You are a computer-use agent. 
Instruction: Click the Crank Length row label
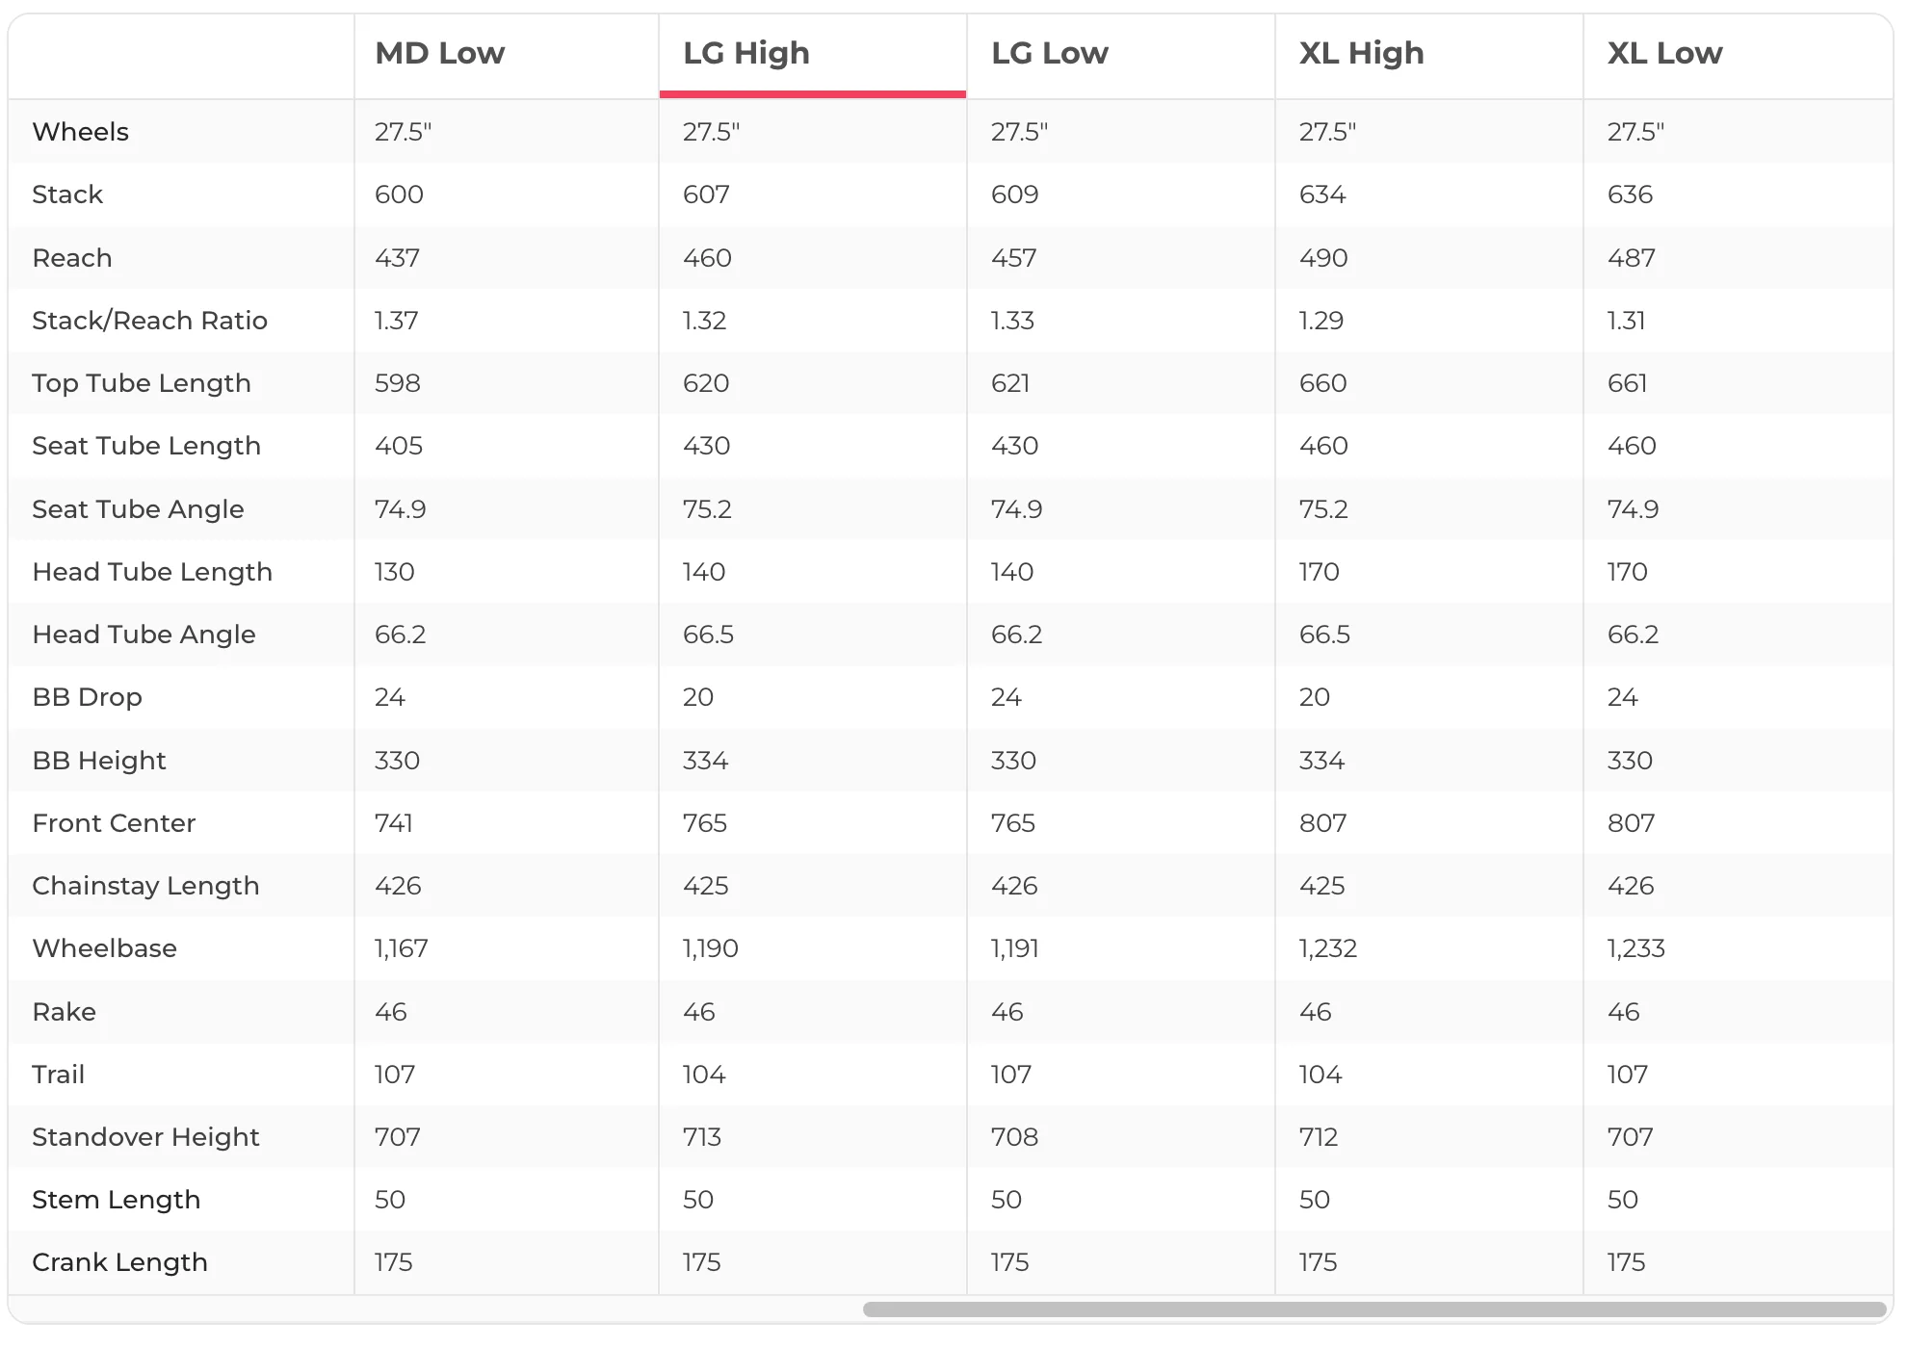tap(119, 1262)
